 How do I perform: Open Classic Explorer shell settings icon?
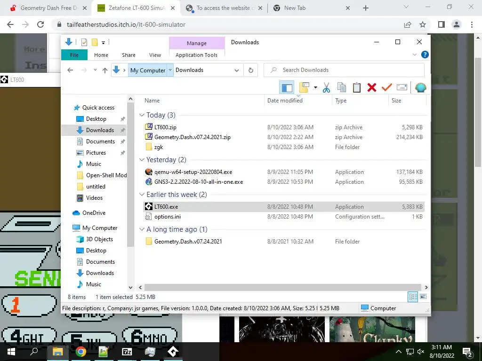pyautogui.click(x=420, y=88)
